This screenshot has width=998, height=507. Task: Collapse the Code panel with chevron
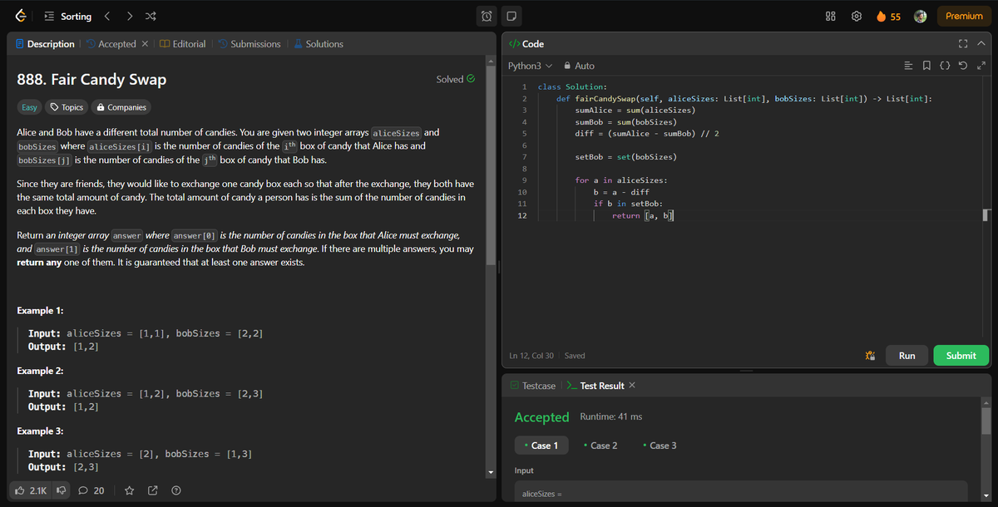click(981, 43)
